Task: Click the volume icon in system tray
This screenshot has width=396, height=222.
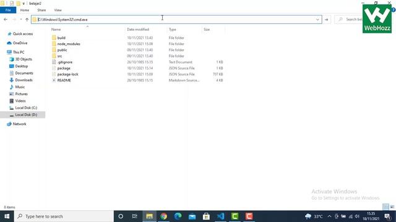Action: coord(357,216)
